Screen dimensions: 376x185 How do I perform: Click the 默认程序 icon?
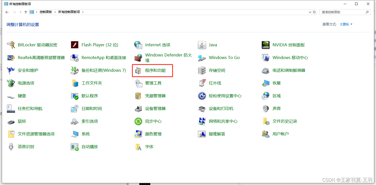pyautogui.click(x=75, y=96)
